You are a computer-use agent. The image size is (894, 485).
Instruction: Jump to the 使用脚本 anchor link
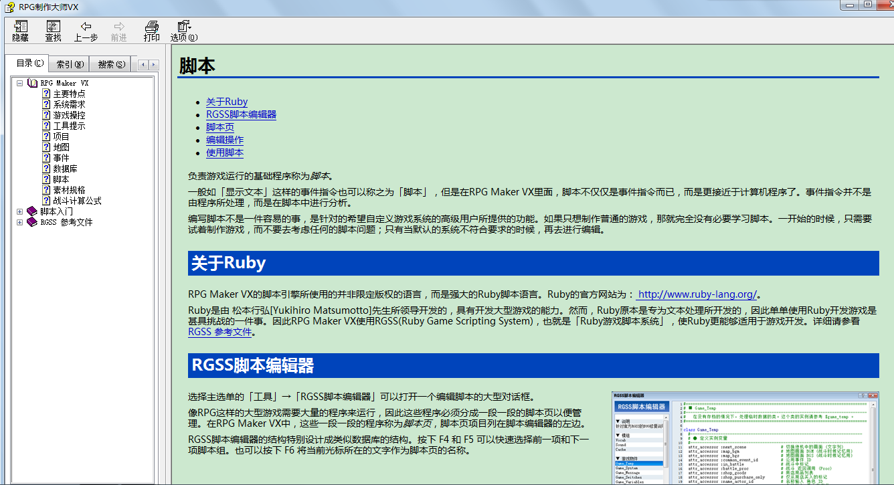point(225,153)
